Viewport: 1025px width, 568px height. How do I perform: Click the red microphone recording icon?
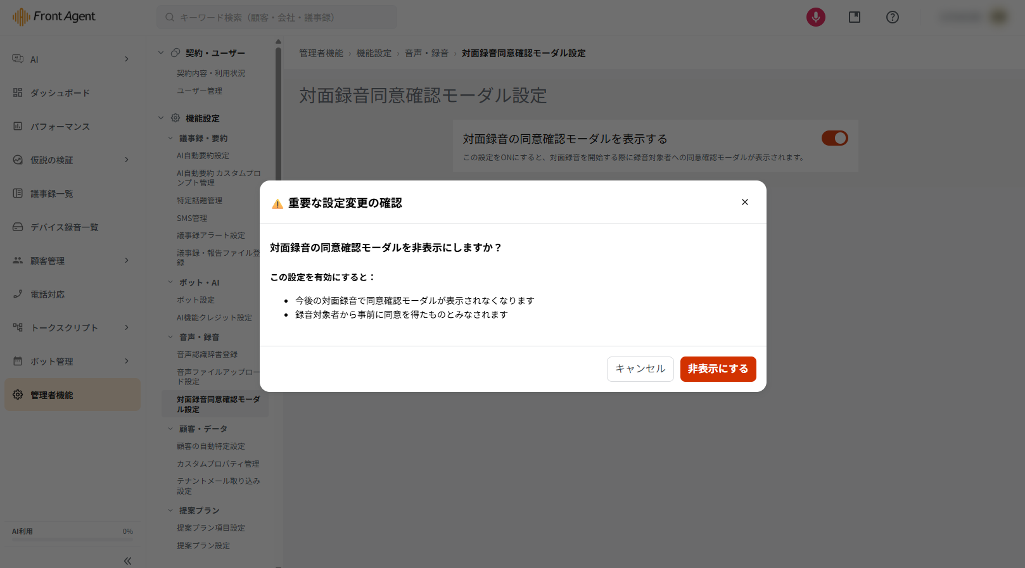815,17
